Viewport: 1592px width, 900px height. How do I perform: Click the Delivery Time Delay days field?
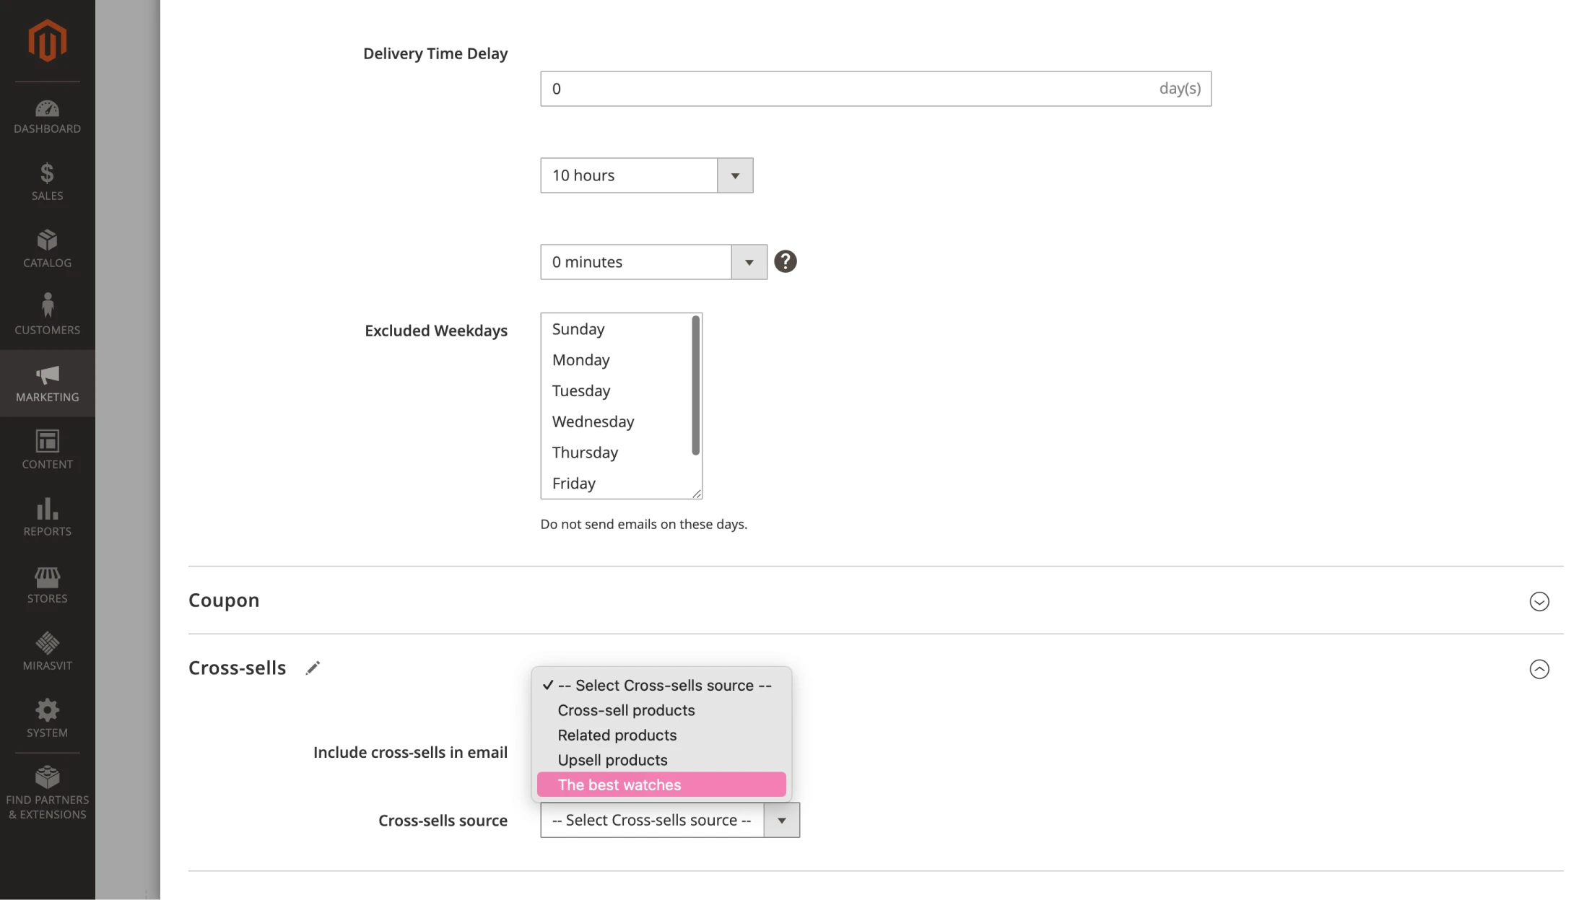[845, 89]
